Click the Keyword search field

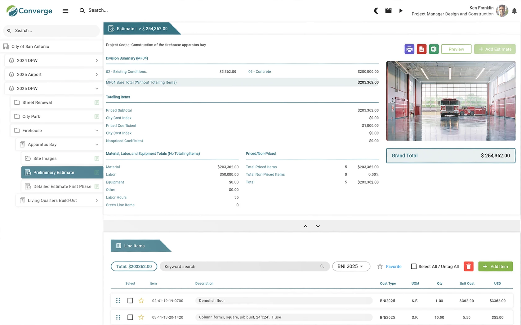(x=244, y=266)
